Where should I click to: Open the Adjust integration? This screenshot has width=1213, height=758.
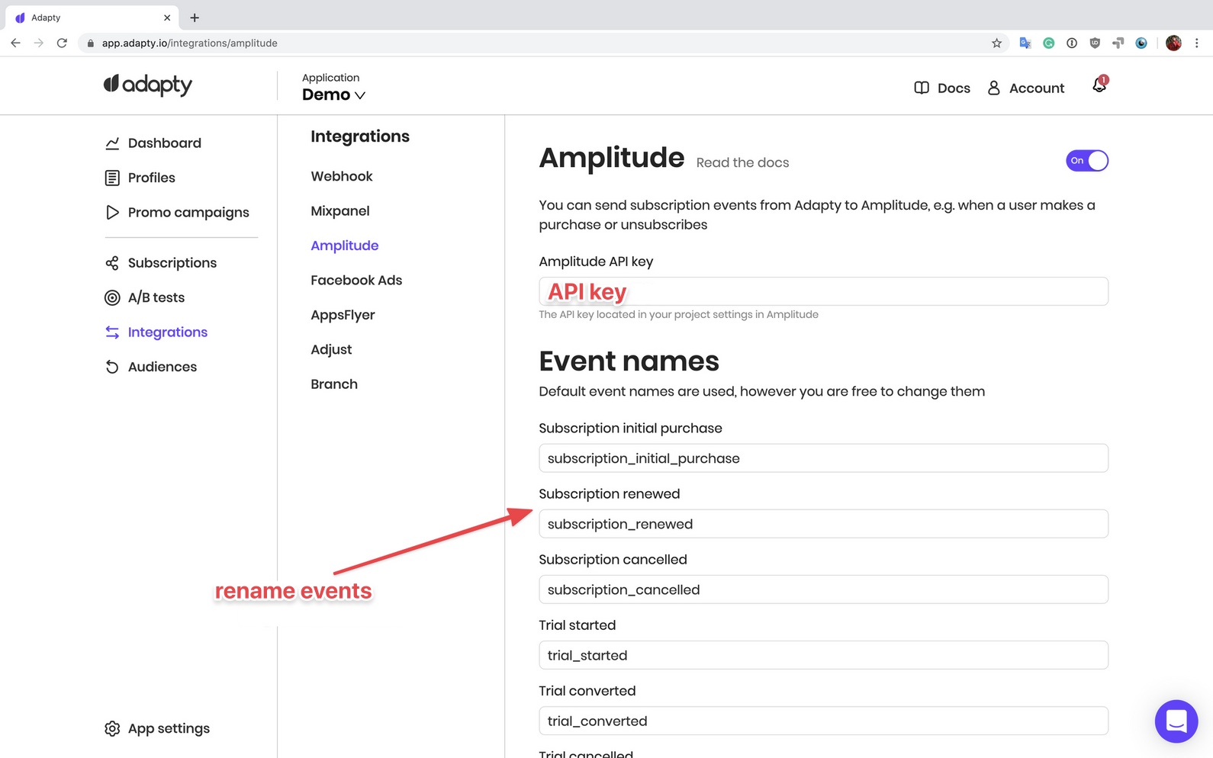(x=331, y=350)
